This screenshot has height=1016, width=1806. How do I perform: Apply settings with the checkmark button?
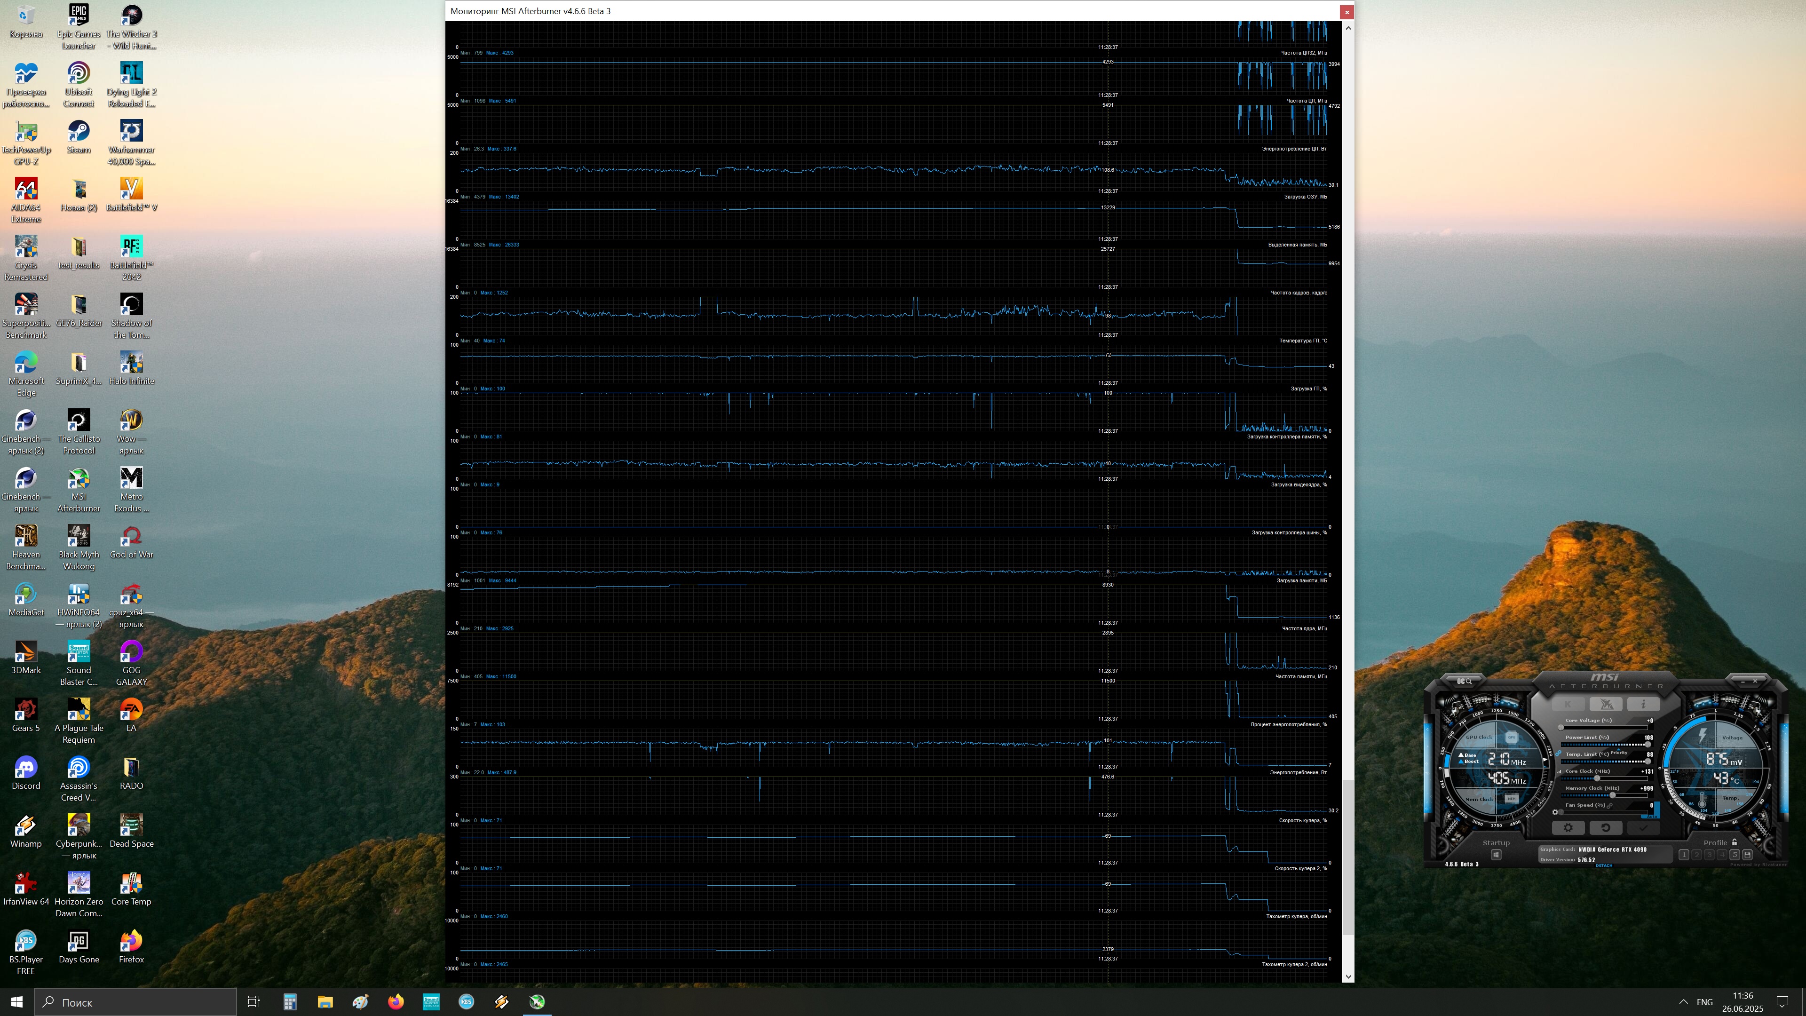tap(1643, 827)
